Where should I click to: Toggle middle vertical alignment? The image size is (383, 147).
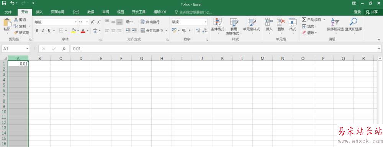(x=113, y=22)
